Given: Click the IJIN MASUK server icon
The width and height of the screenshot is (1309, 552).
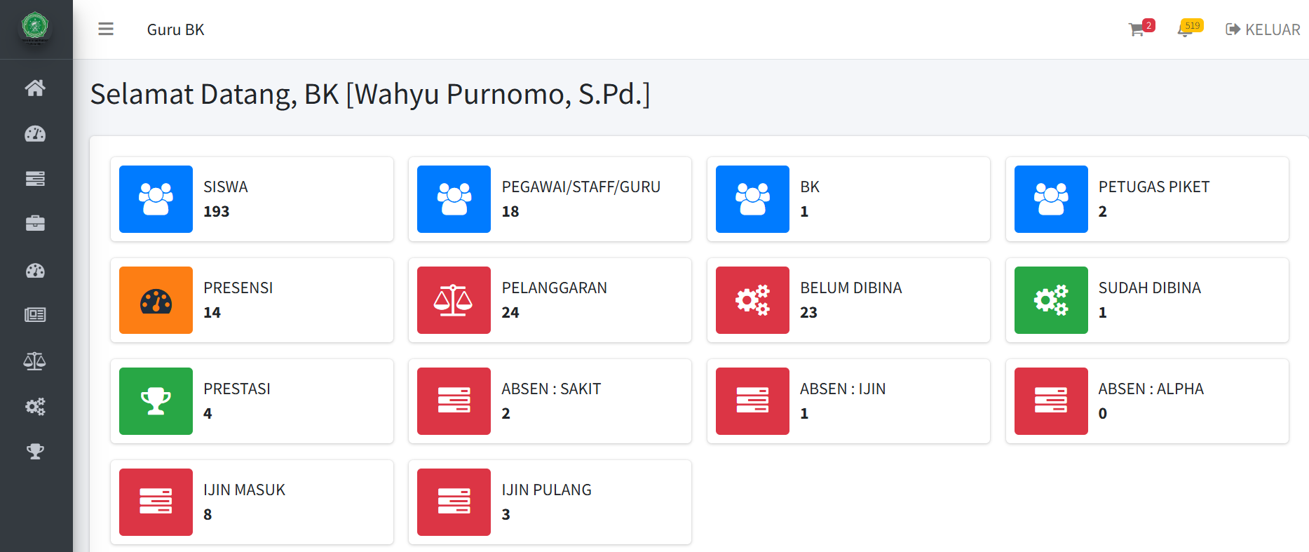Looking at the screenshot, I should [156, 502].
